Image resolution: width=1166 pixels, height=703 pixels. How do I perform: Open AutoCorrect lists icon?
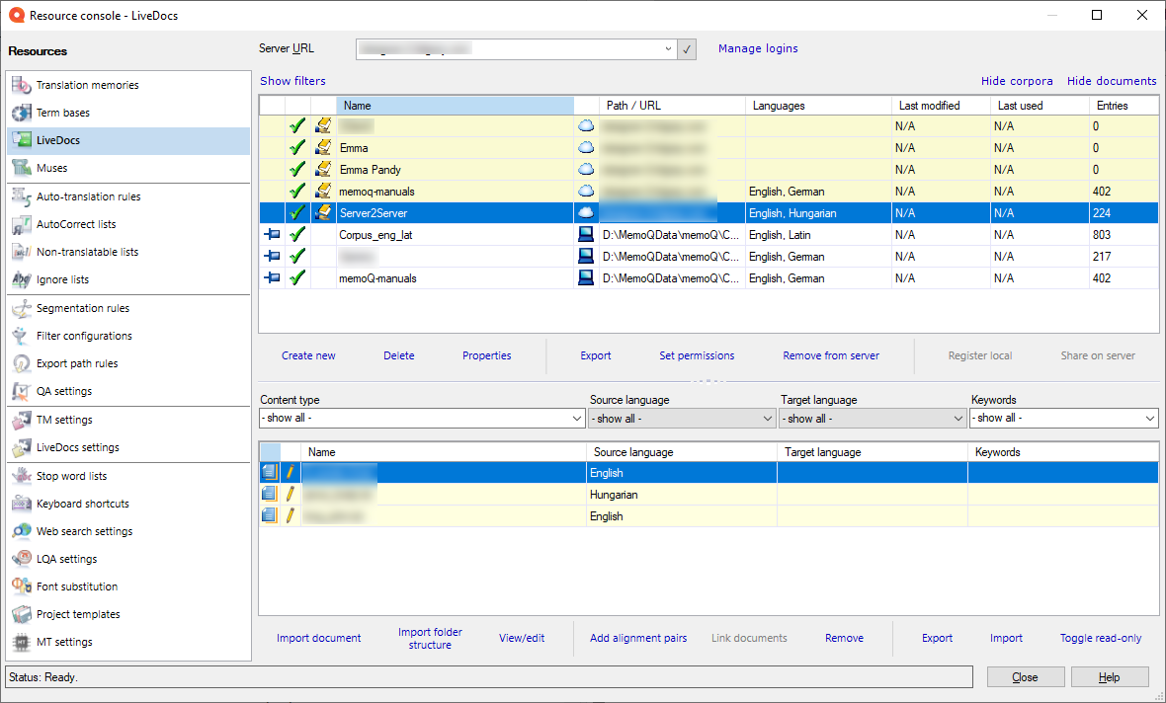(22, 224)
